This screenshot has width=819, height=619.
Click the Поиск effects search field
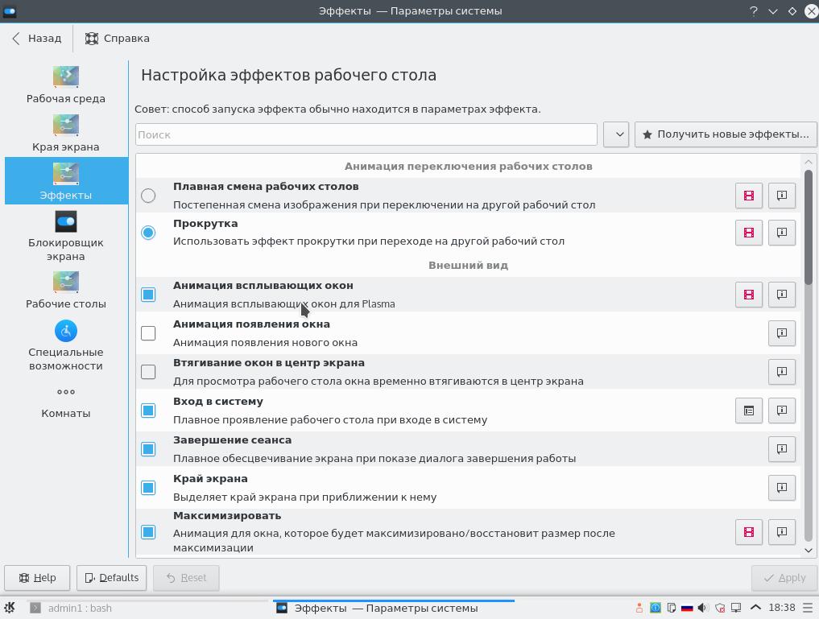(366, 134)
